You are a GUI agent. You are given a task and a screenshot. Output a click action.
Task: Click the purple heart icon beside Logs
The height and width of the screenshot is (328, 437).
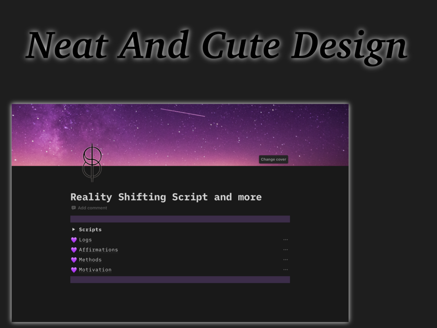pyautogui.click(x=74, y=240)
